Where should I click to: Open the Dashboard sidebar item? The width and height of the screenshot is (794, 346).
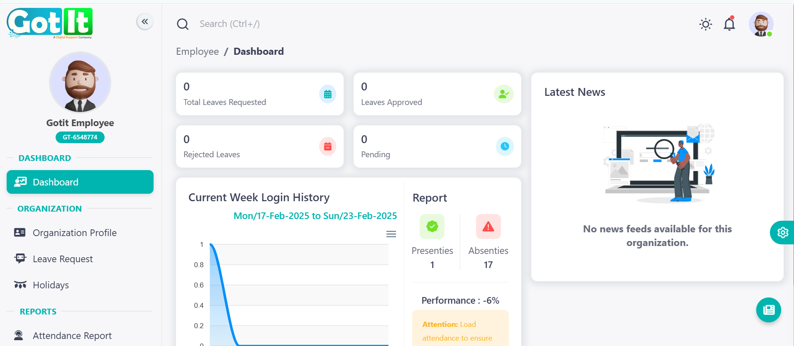tap(80, 182)
